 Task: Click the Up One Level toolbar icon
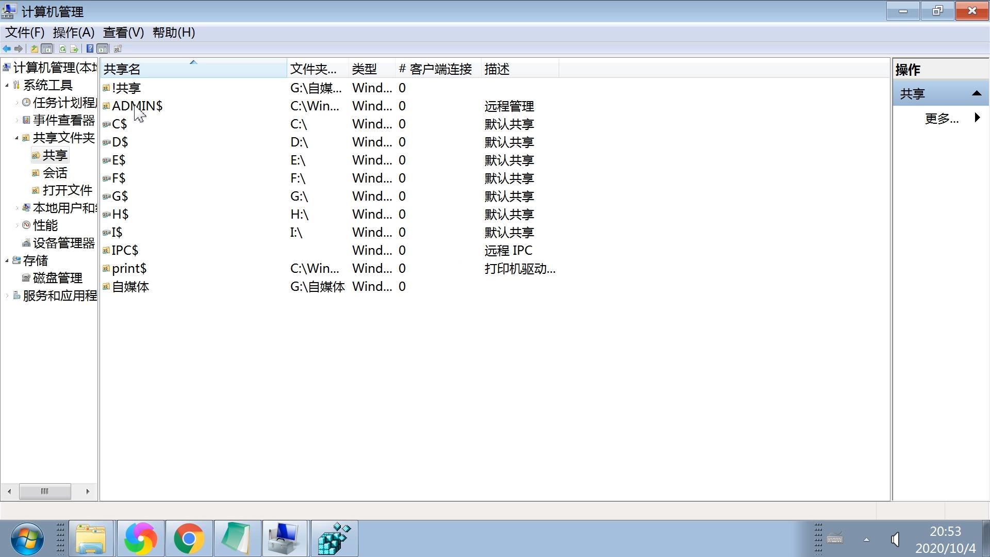(x=34, y=48)
